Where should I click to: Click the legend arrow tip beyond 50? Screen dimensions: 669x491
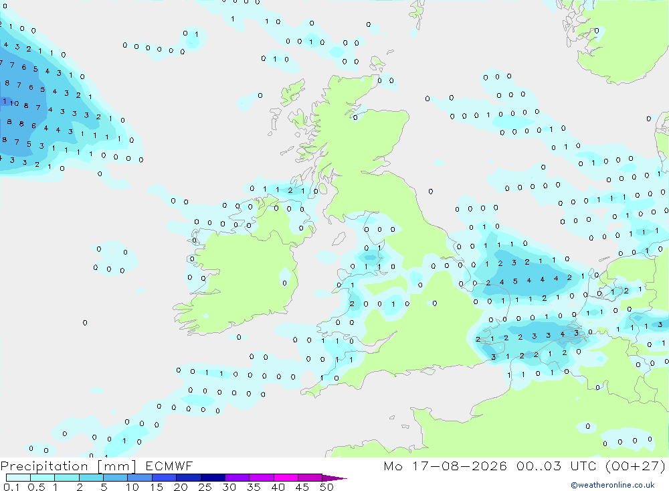334,478
